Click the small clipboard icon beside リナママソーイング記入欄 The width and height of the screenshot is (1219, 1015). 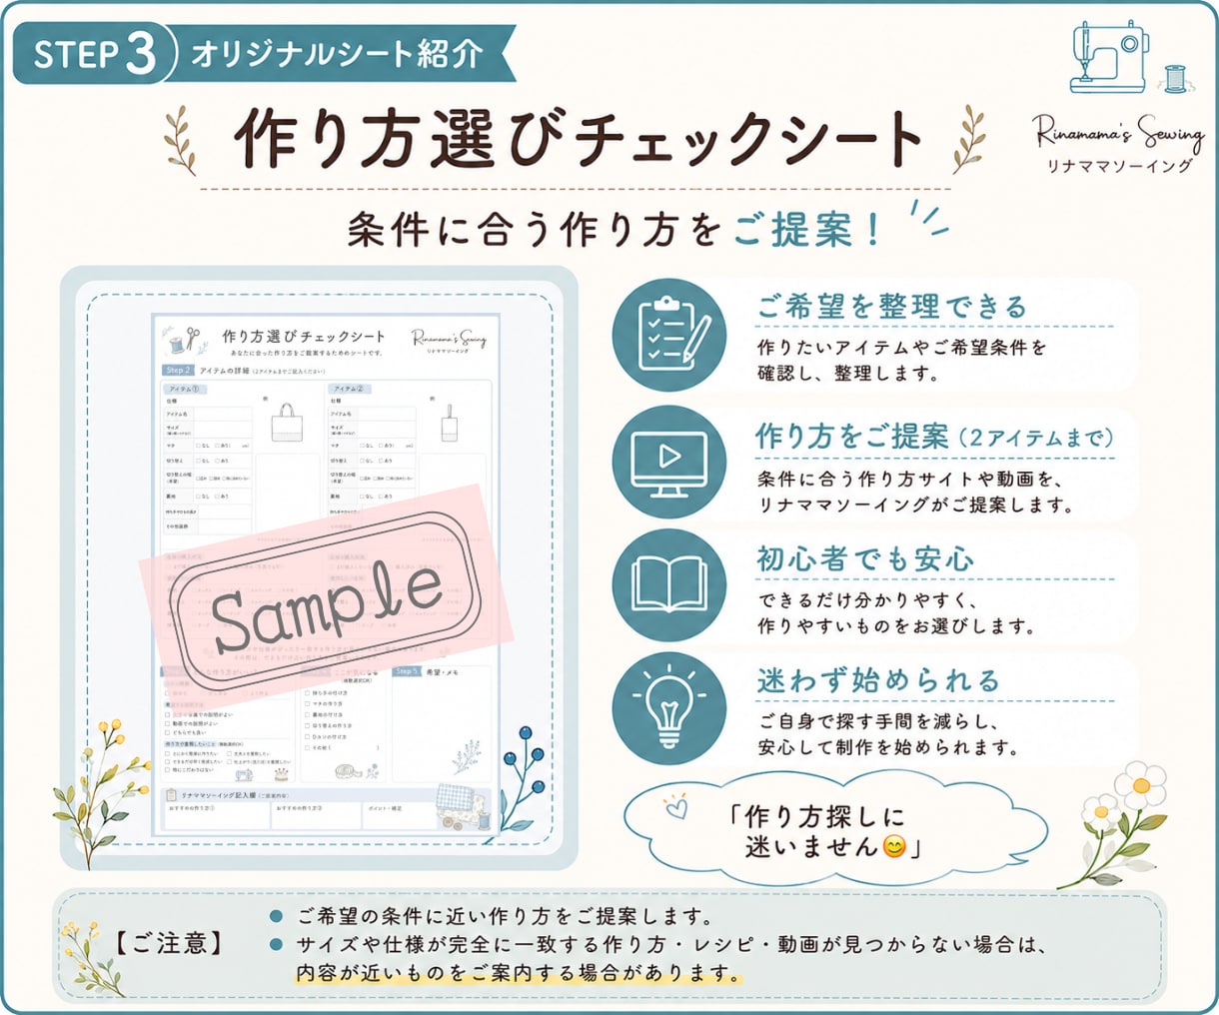[171, 794]
